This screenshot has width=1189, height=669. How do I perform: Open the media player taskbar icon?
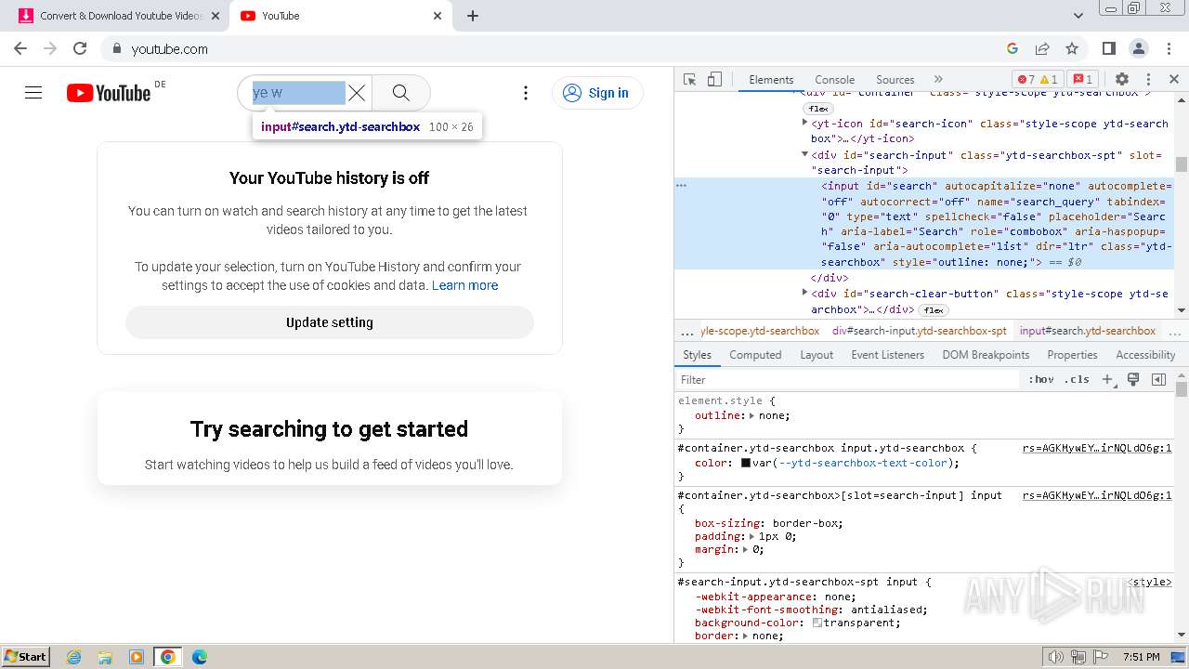(x=137, y=657)
